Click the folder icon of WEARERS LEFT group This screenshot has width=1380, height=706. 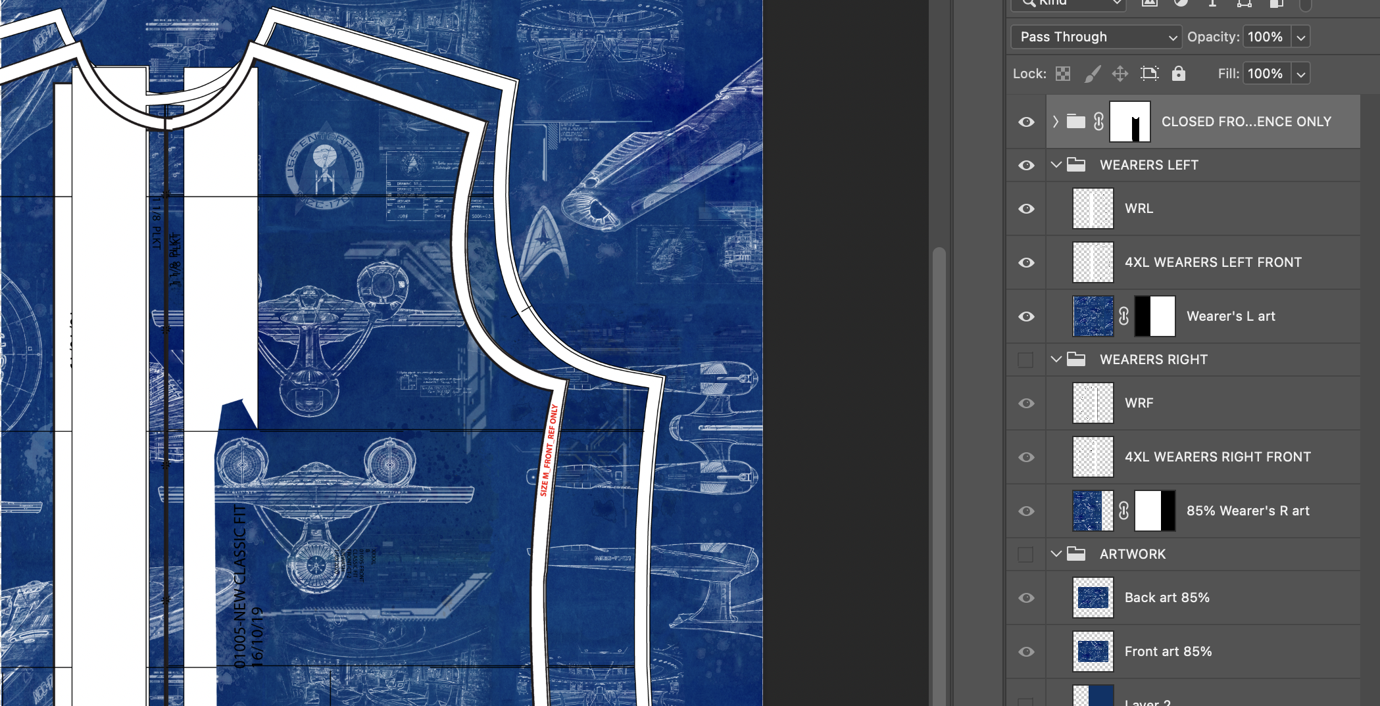1076,165
